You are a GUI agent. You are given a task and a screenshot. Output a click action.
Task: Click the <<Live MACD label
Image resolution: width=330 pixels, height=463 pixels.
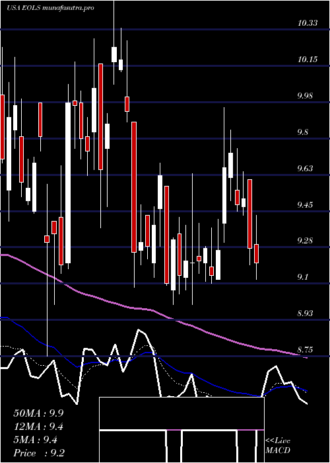click(278, 446)
